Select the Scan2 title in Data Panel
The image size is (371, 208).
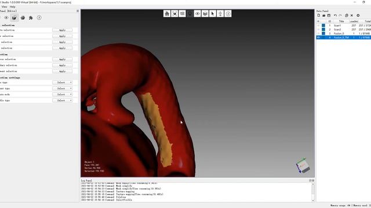pos(337,29)
